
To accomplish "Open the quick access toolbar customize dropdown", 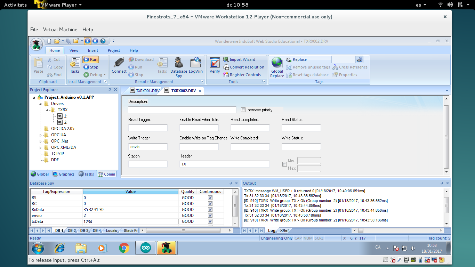I will 113,41.
